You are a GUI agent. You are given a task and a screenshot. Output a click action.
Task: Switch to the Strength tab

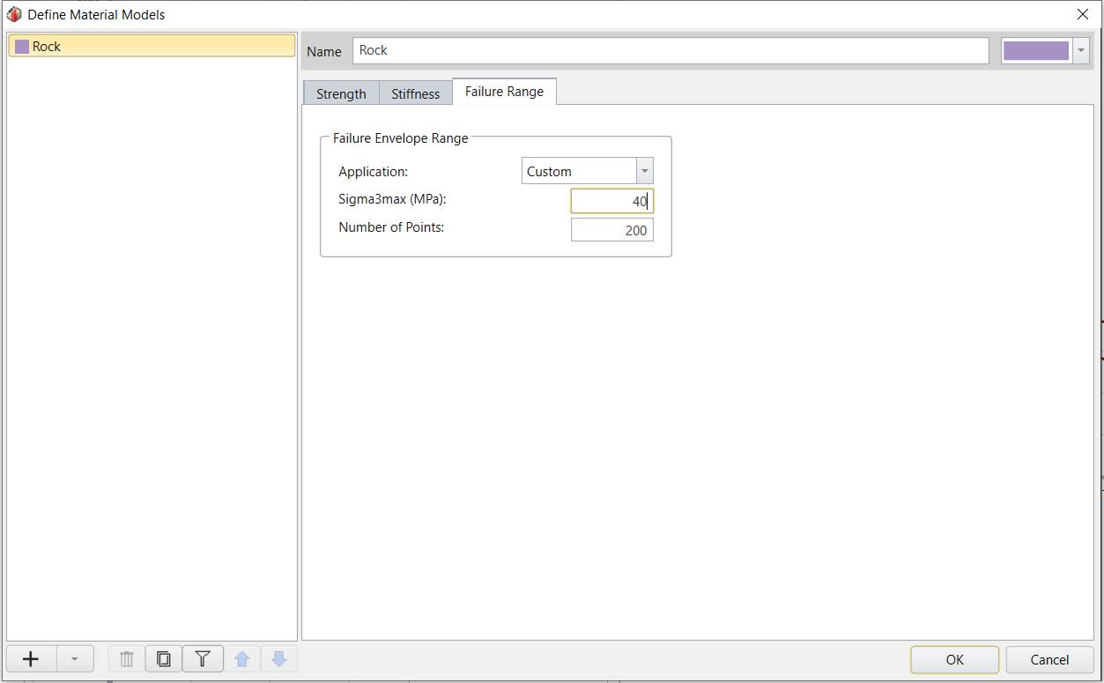(x=340, y=93)
